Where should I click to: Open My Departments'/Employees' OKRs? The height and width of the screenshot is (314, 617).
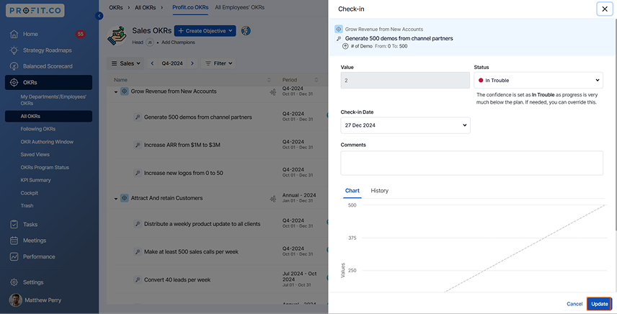[x=53, y=100]
